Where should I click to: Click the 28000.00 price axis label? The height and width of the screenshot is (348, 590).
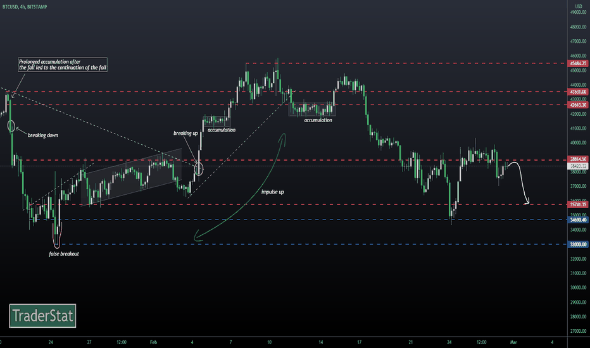579,317
